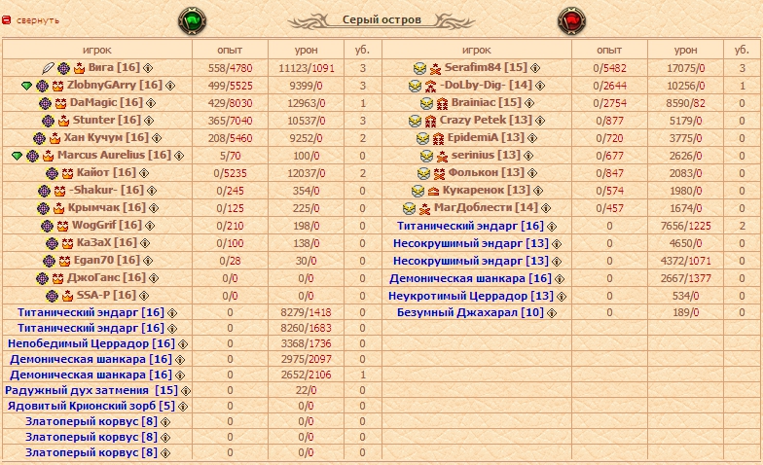Open player profile Вига [16]

[114, 67]
